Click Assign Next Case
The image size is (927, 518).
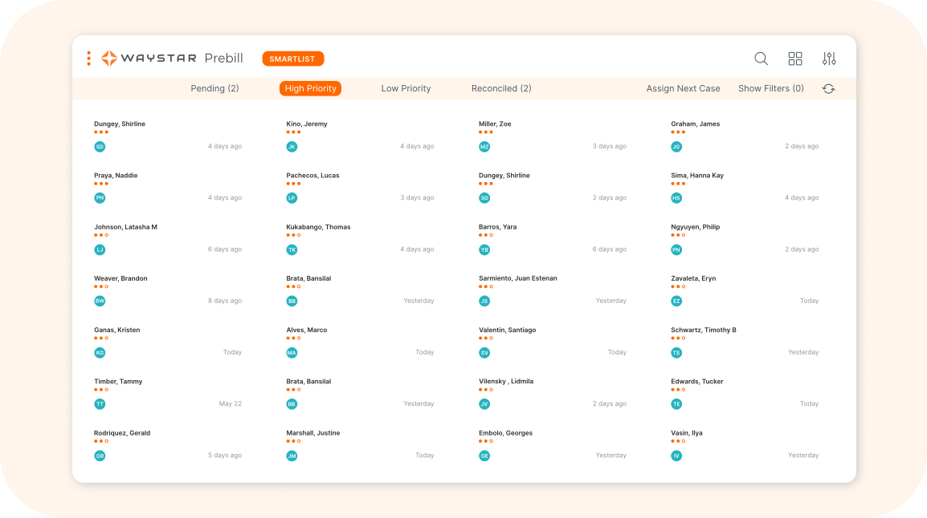pos(683,89)
